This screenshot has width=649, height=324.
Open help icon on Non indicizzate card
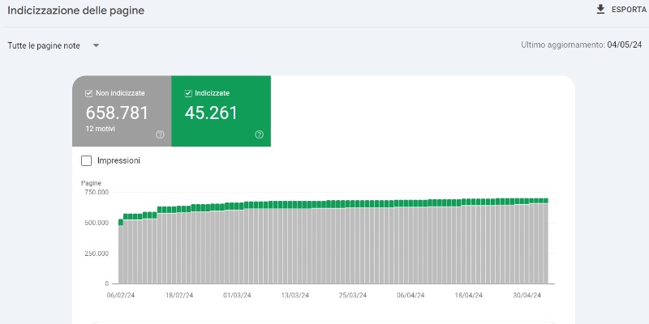[160, 134]
